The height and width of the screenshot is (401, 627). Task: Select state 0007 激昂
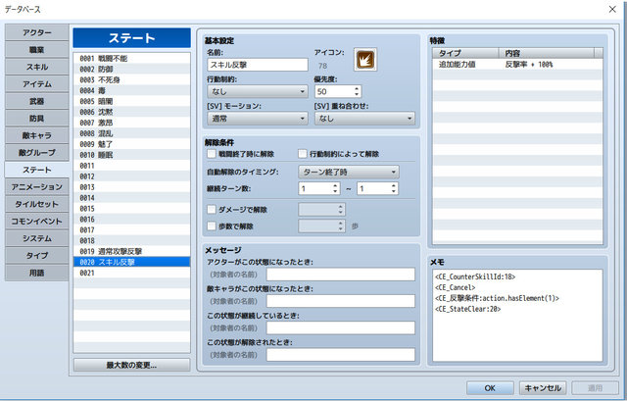point(131,123)
